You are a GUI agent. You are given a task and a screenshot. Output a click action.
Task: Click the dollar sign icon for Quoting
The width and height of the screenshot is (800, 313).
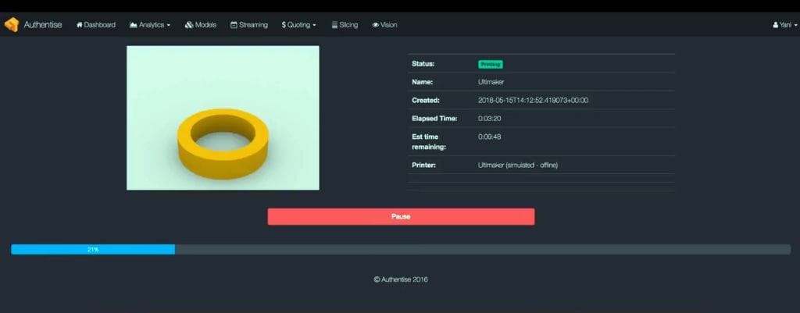(284, 25)
